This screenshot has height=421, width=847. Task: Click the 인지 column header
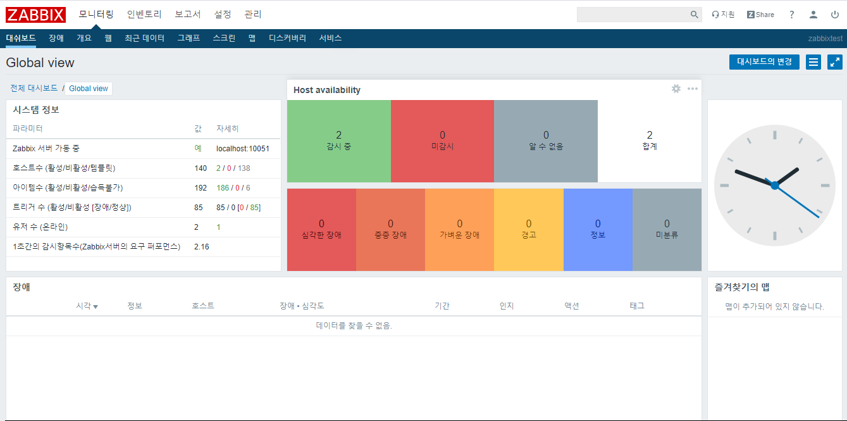click(x=507, y=306)
